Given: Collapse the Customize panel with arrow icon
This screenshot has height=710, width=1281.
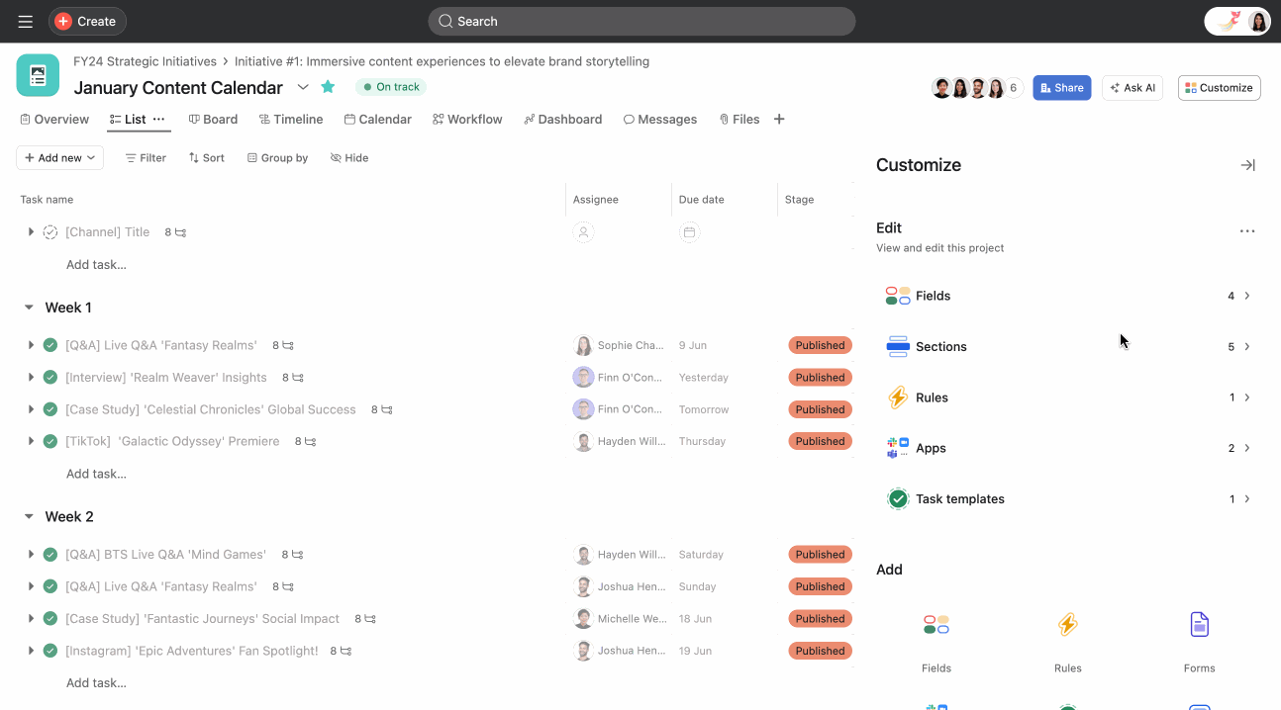Looking at the screenshot, I should tap(1247, 165).
